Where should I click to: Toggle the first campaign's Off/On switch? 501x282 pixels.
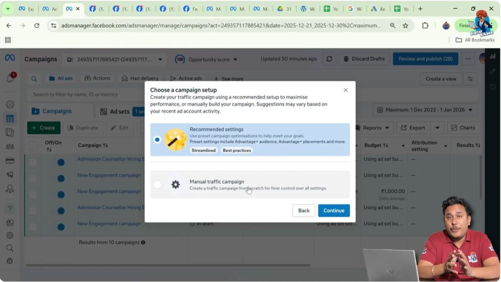tap(60, 162)
